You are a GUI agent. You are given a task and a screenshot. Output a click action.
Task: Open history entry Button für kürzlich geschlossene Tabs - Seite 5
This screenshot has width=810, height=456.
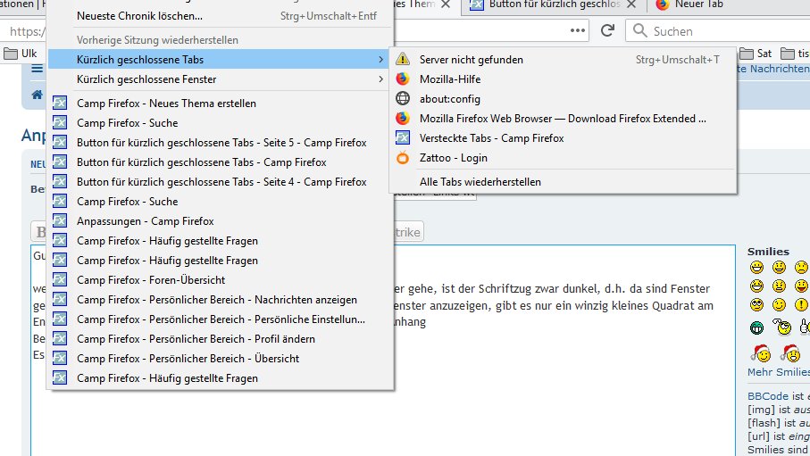click(x=221, y=143)
